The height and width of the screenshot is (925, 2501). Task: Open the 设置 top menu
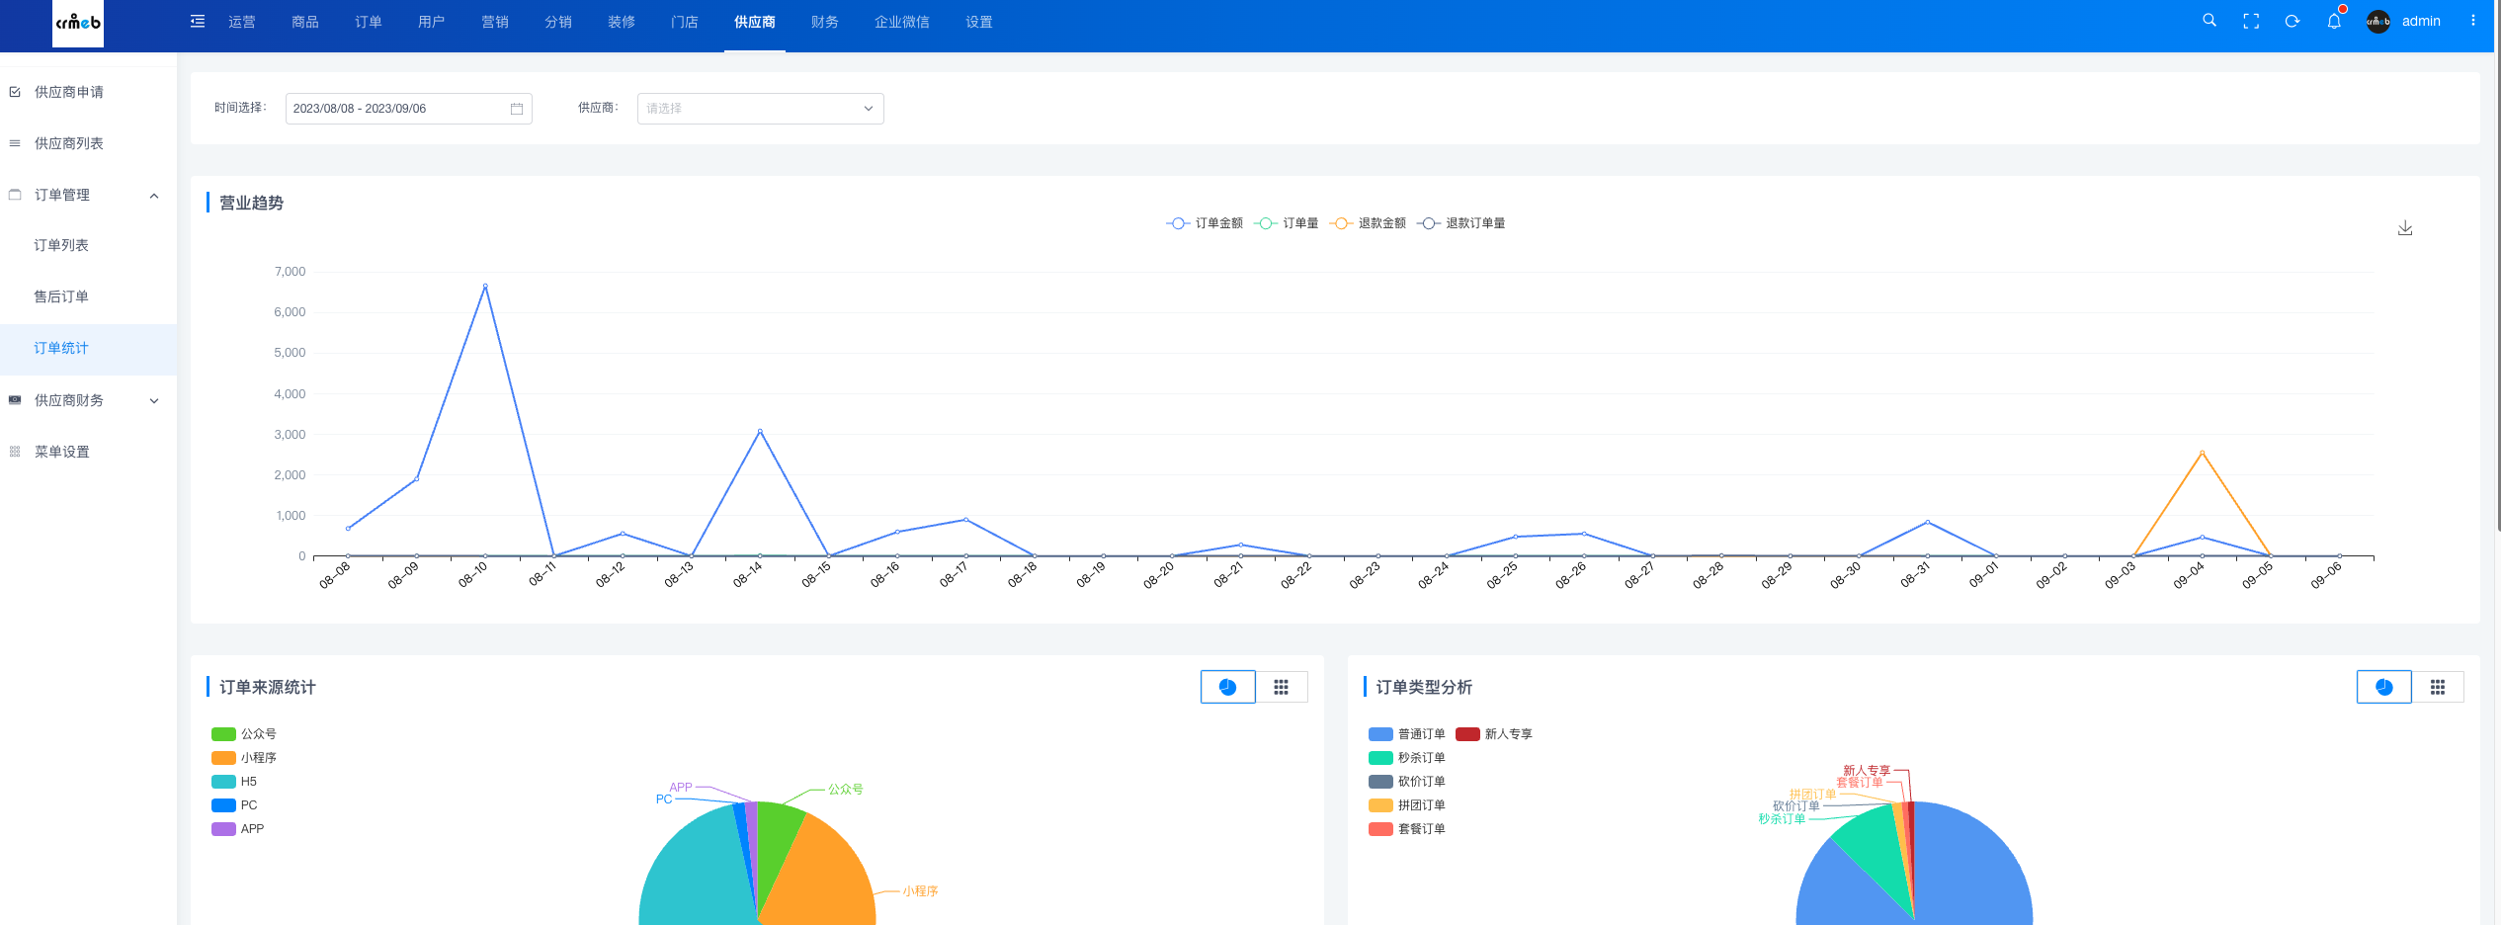(979, 22)
